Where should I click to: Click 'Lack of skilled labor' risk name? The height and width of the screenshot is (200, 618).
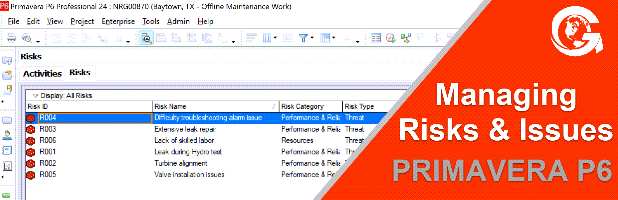click(x=184, y=141)
